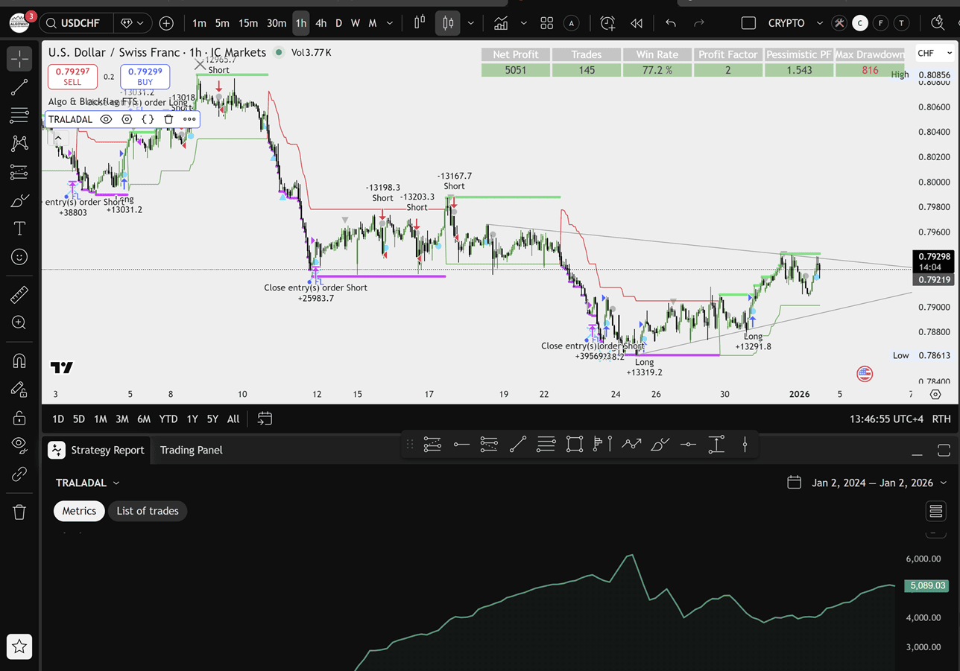Expand the TRALADAL dropdown in the Strategy Report
This screenshot has width=960, height=671.
(88, 483)
